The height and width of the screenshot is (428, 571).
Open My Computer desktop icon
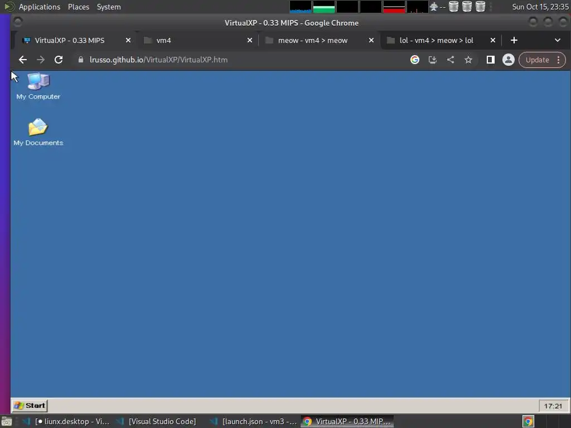[38, 86]
